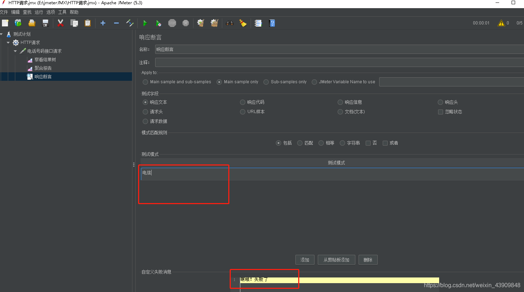Toggle the 否 checkbox

pos(368,143)
